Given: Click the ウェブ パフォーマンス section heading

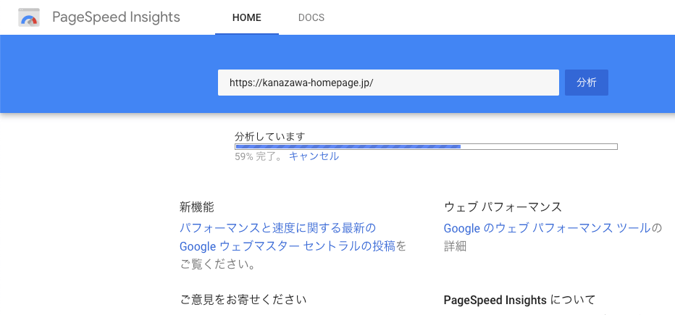Looking at the screenshot, I should coord(503,207).
